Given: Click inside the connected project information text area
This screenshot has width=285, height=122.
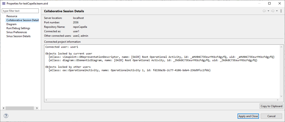Looking at the screenshot, I should pyautogui.click(x=162, y=86).
